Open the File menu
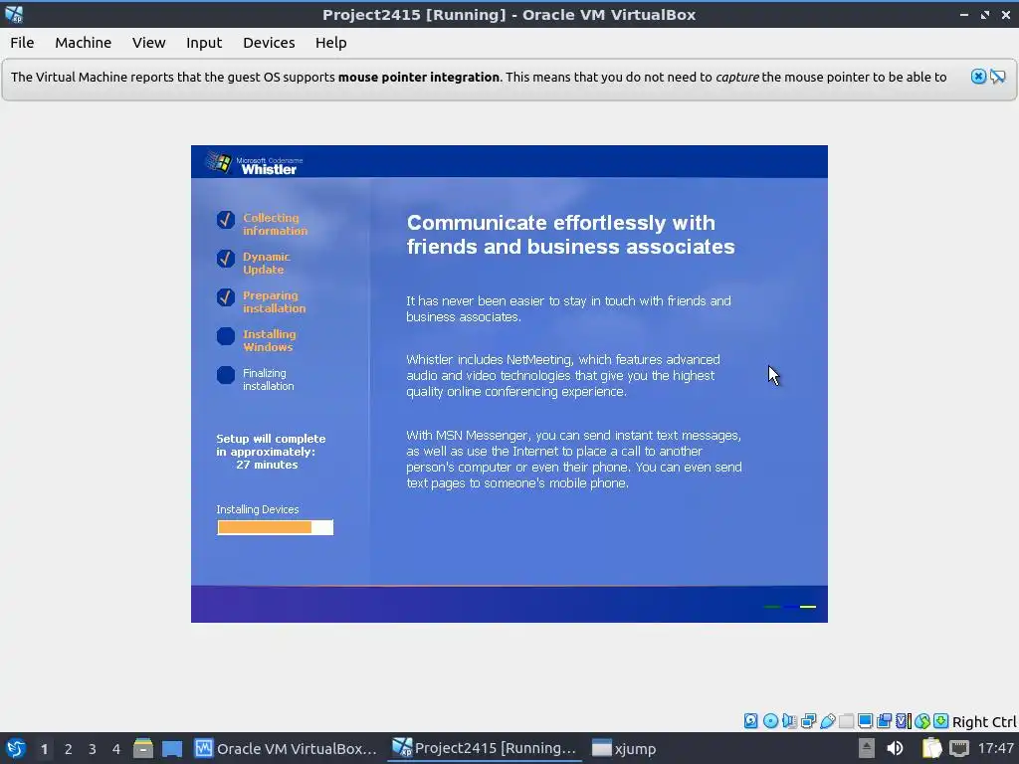The height and width of the screenshot is (764, 1019). point(22,43)
